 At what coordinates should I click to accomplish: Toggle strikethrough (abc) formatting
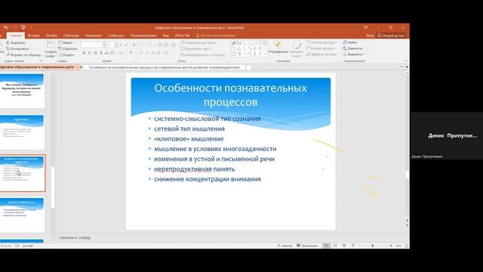point(107,53)
